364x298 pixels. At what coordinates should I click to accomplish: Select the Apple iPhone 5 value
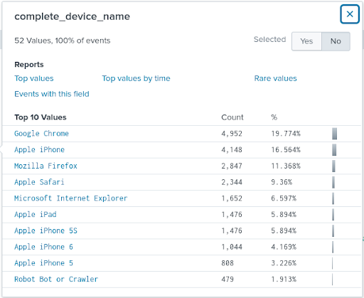[x=43, y=263]
